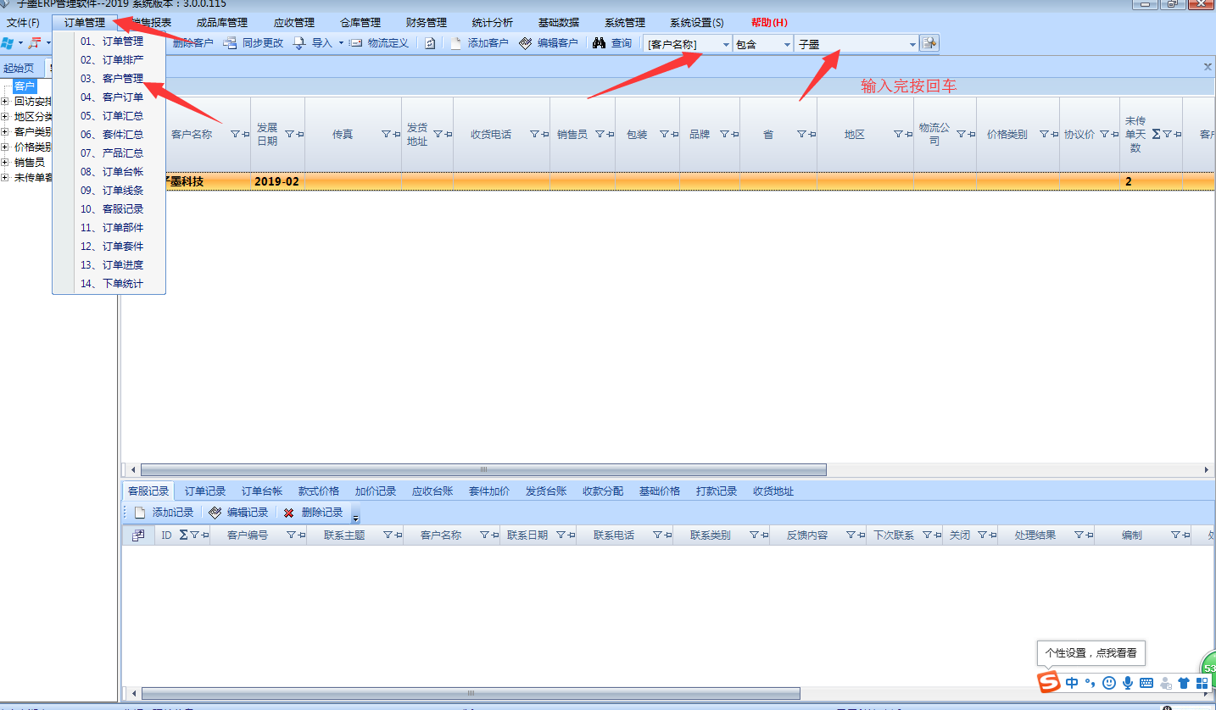
Task: Open the Sogou emoji smiley panel
Action: pyautogui.click(x=1108, y=683)
